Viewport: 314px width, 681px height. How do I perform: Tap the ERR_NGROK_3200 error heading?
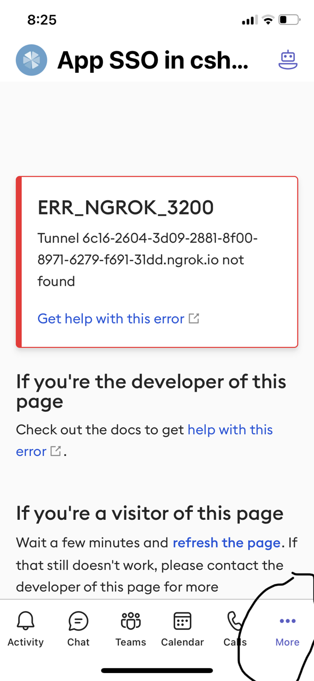pos(125,207)
